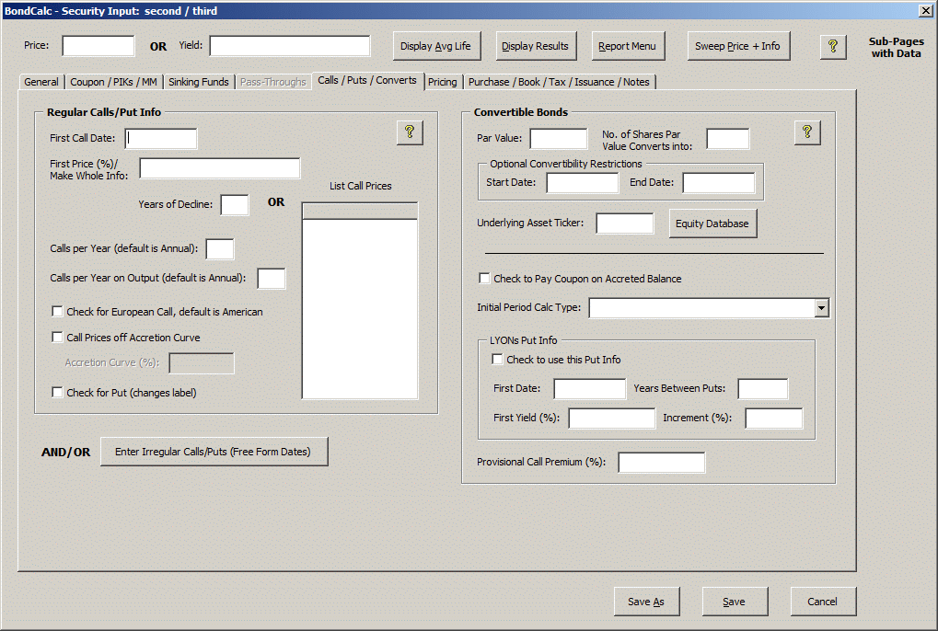The height and width of the screenshot is (631, 938).
Task: Go to the Pricing tab
Action: tap(442, 82)
